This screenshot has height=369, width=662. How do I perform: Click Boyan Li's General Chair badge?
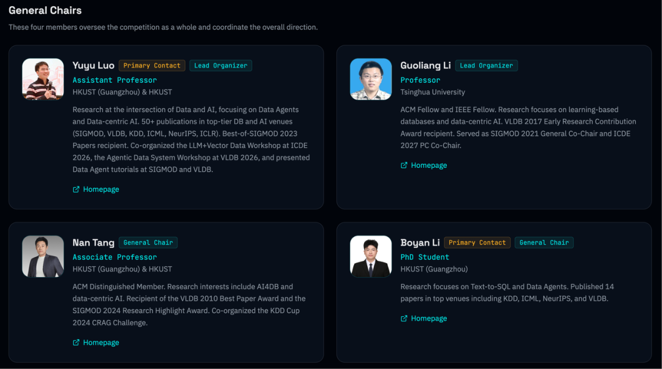(544, 243)
